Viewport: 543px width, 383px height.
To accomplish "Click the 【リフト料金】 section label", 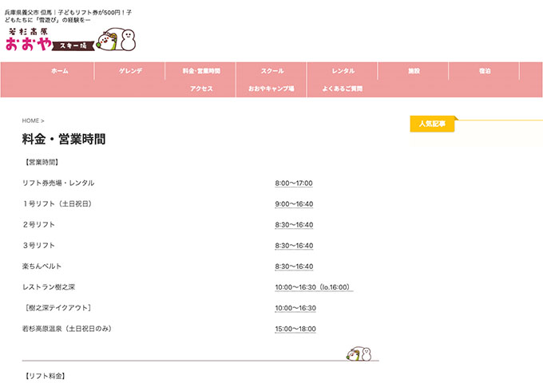I will click(45, 376).
